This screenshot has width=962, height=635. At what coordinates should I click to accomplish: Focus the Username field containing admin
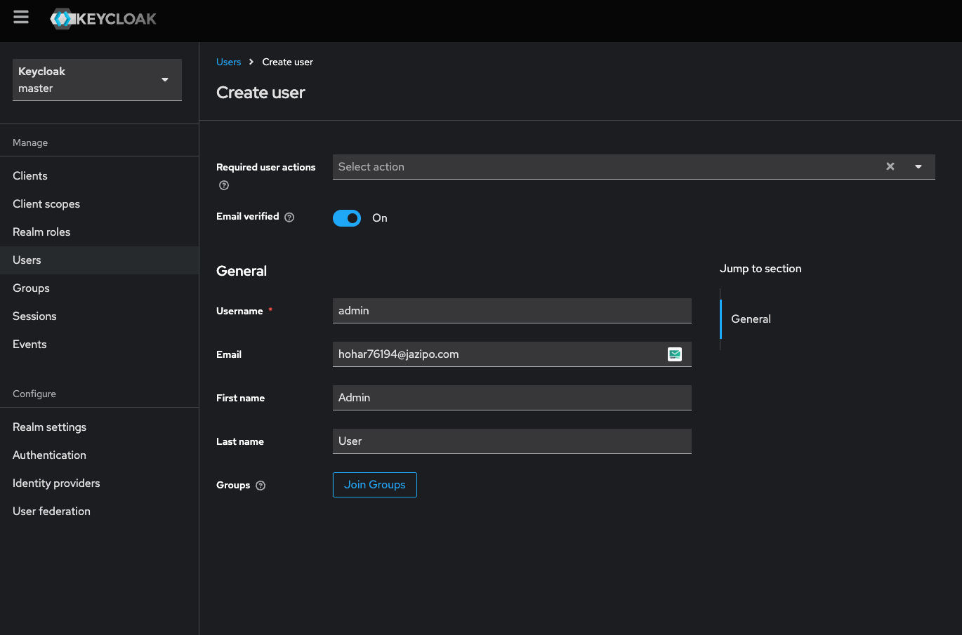click(512, 311)
